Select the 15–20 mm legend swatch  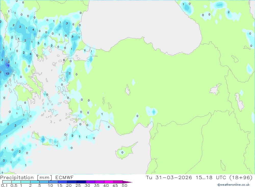coord(62,182)
